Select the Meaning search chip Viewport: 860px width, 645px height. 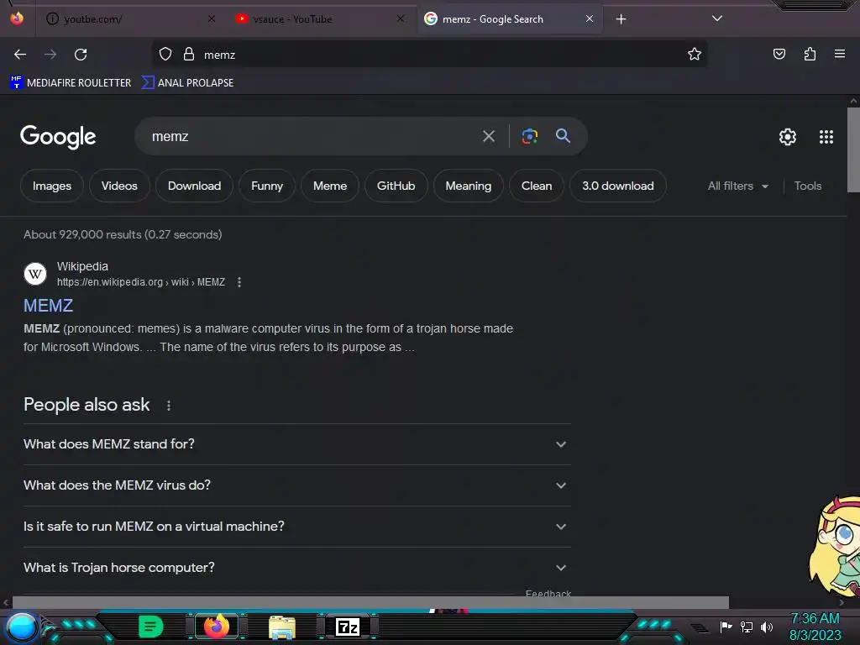coord(469,186)
